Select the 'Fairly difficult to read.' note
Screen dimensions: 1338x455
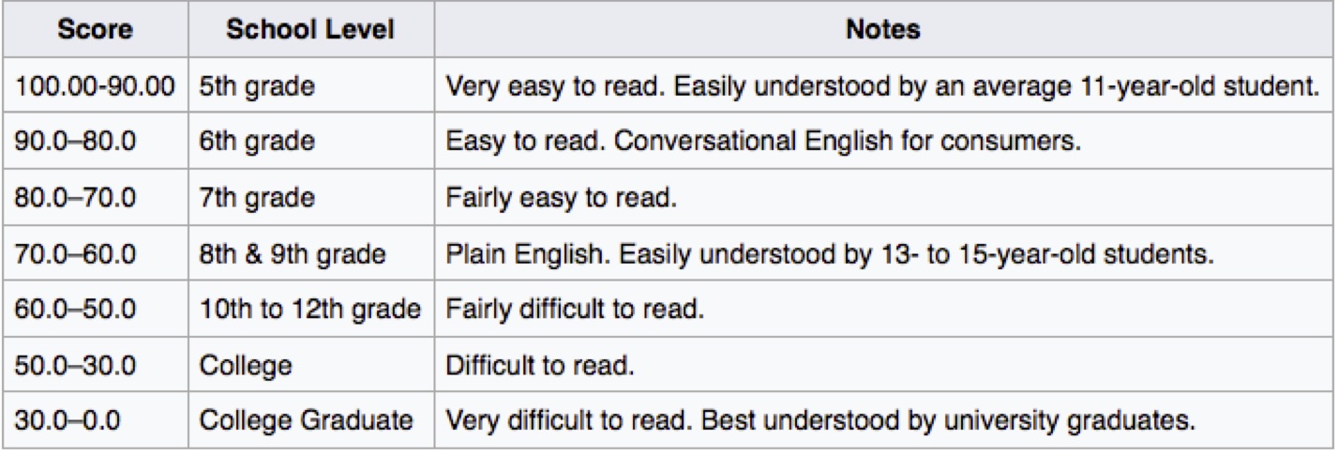pyautogui.click(x=574, y=308)
